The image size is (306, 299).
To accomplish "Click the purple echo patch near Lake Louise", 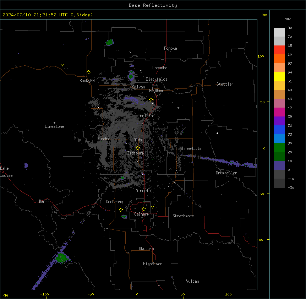I will 26,166.
